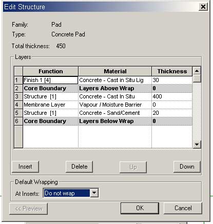
Task: Select row 3 header for Structure layer
Action: [x=18, y=96]
